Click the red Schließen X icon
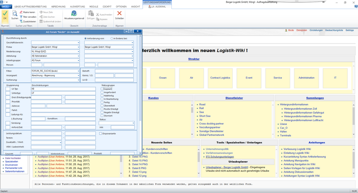358x193 pixels. click(x=119, y=13)
